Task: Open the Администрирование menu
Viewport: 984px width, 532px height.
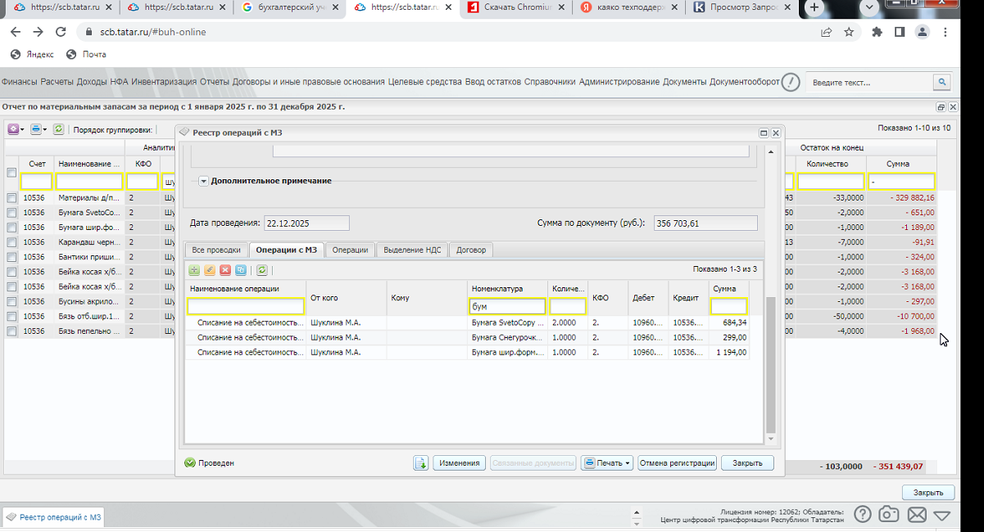Action: (619, 82)
